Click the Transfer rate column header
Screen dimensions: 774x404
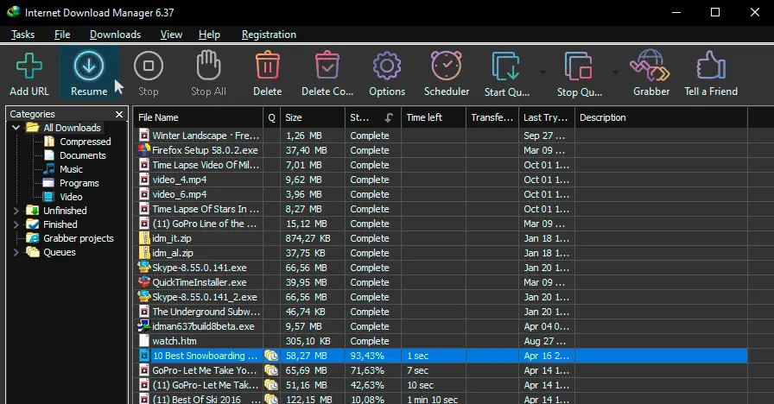pyautogui.click(x=492, y=117)
